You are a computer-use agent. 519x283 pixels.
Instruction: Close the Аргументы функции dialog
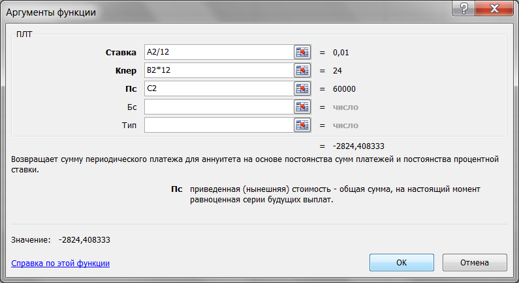point(494,8)
